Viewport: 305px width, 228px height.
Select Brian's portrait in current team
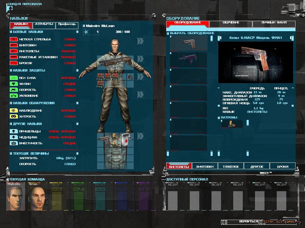[37, 197]
